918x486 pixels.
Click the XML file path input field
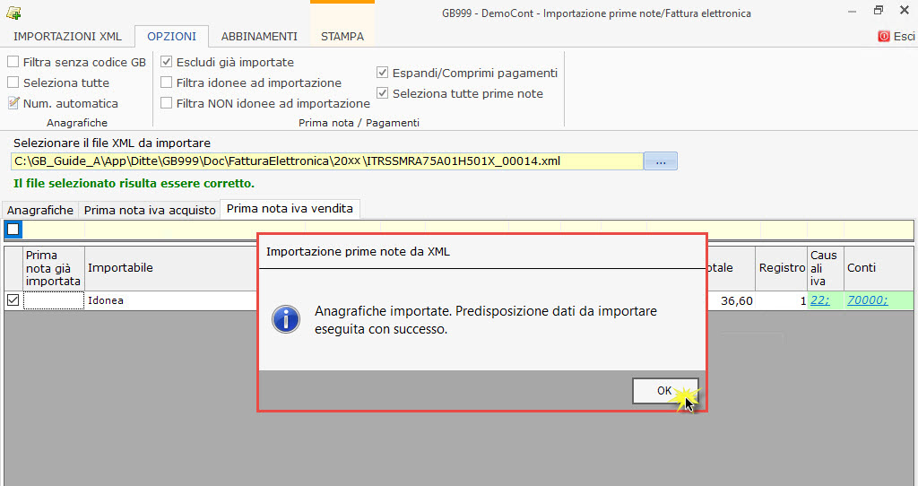pyautogui.click(x=326, y=161)
